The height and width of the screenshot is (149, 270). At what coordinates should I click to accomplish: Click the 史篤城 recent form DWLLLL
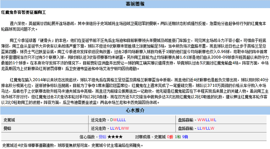[118, 120]
